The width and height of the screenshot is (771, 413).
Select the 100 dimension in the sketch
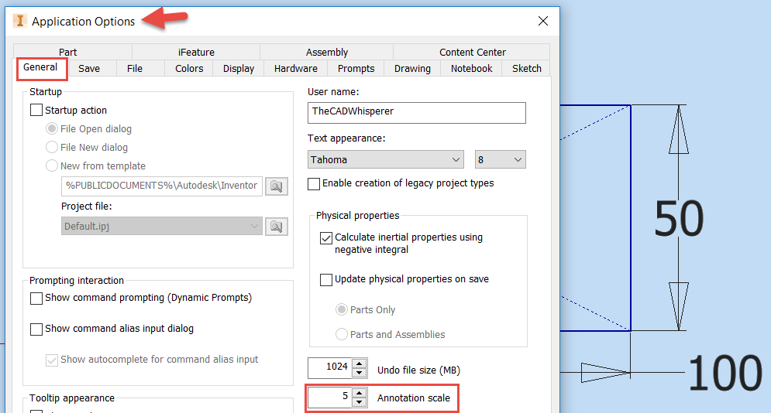pos(725,373)
